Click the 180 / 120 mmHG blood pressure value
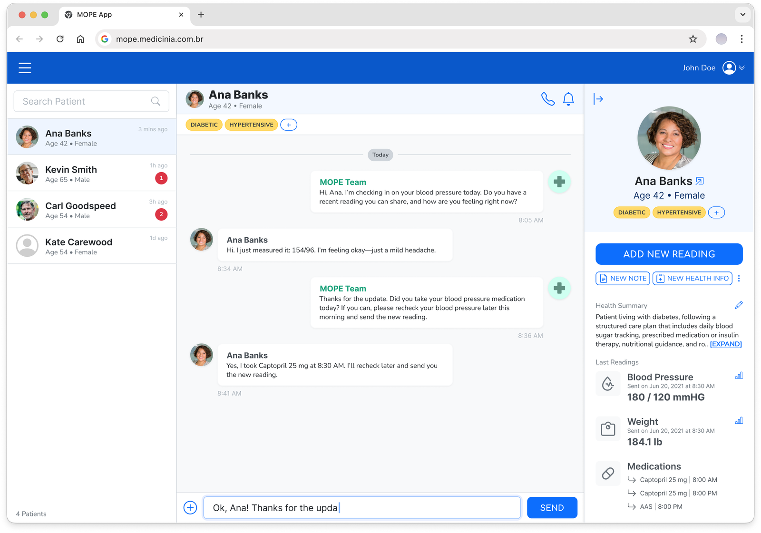This screenshot has width=761, height=533. (x=666, y=397)
